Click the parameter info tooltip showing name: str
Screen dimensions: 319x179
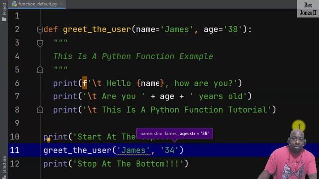tap(174, 134)
